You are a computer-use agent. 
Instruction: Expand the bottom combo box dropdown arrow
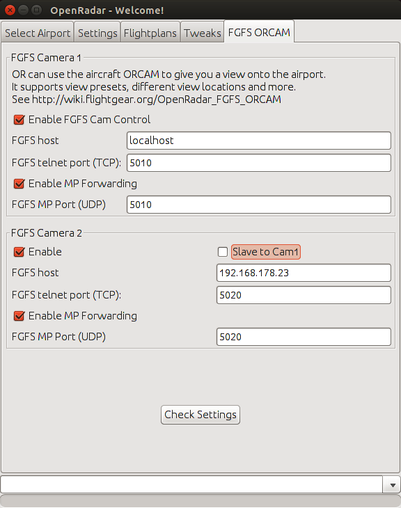pos(392,484)
